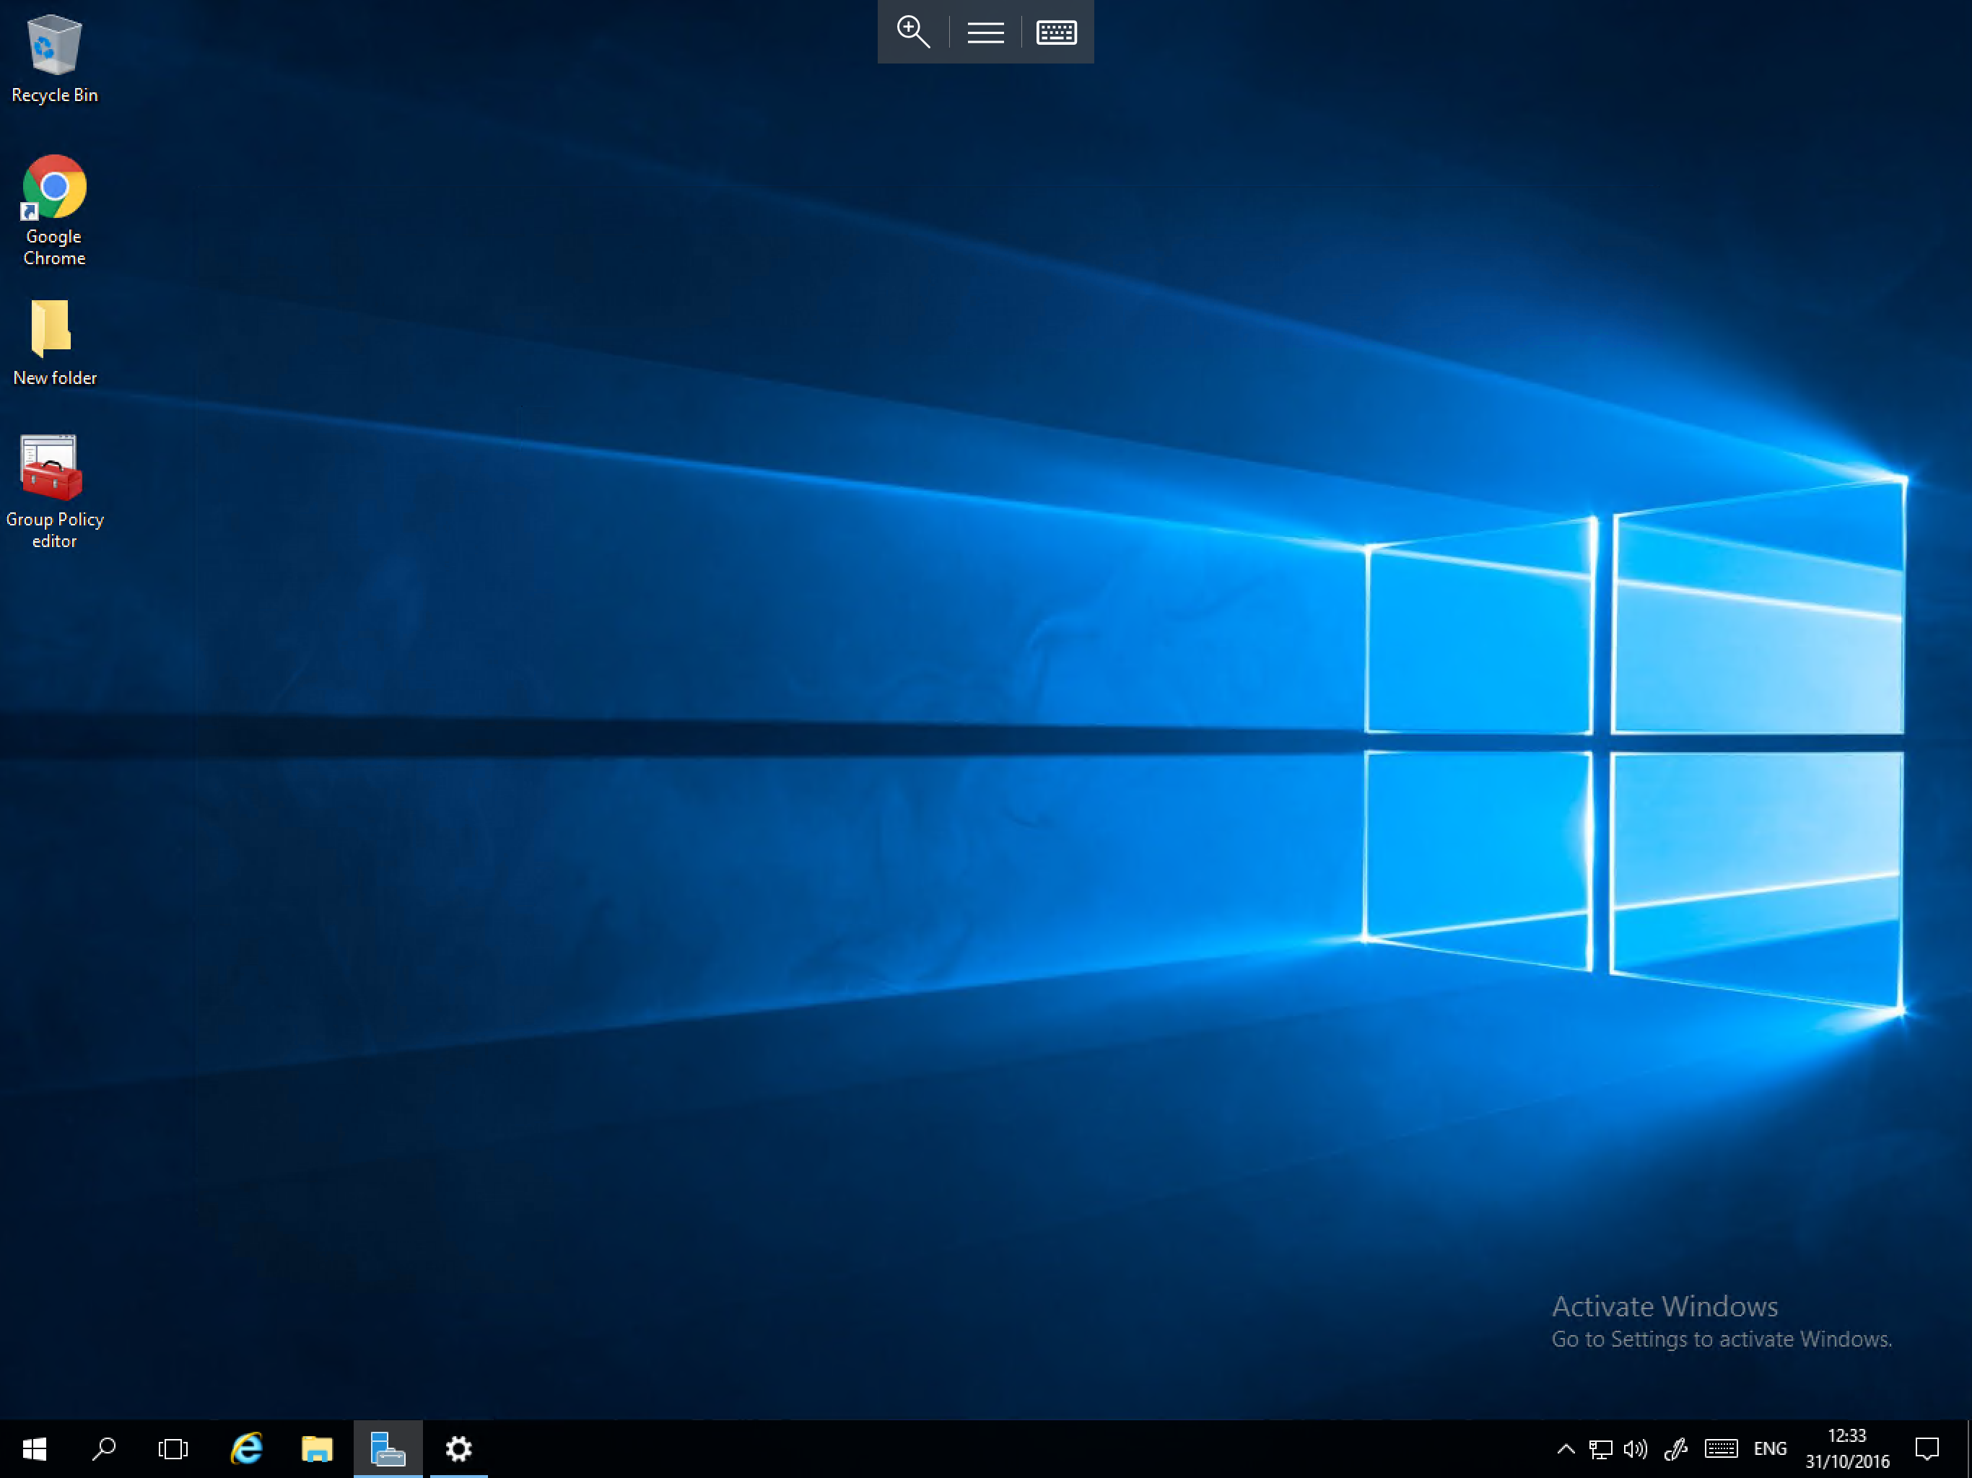Select the Recycle Bin desktop icon

[x=54, y=59]
